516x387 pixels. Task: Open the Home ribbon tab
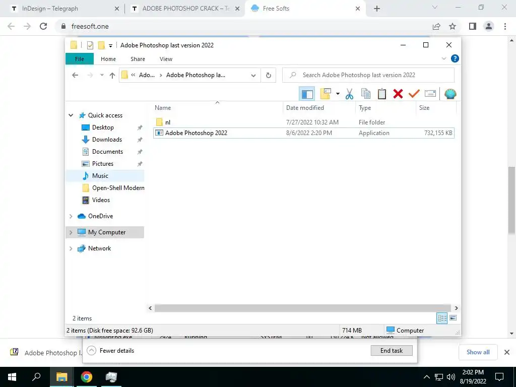108,59
